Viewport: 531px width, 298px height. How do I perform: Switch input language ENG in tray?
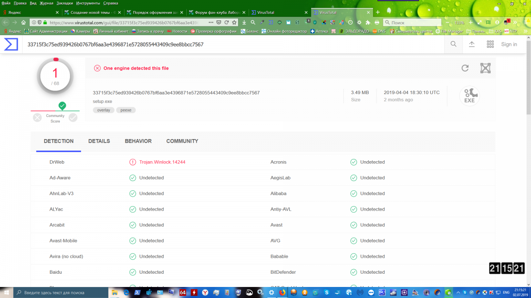(x=506, y=292)
